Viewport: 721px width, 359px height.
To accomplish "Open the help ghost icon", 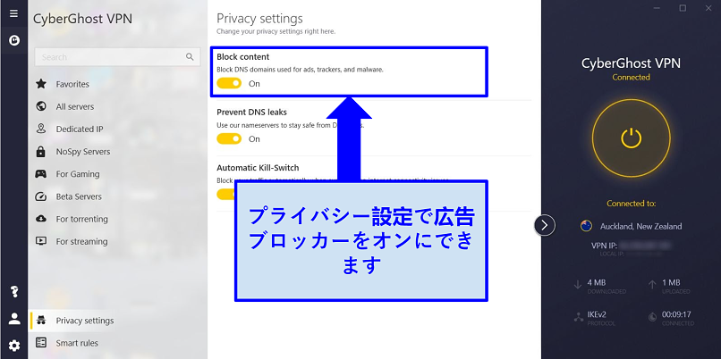I will (x=14, y=291).
